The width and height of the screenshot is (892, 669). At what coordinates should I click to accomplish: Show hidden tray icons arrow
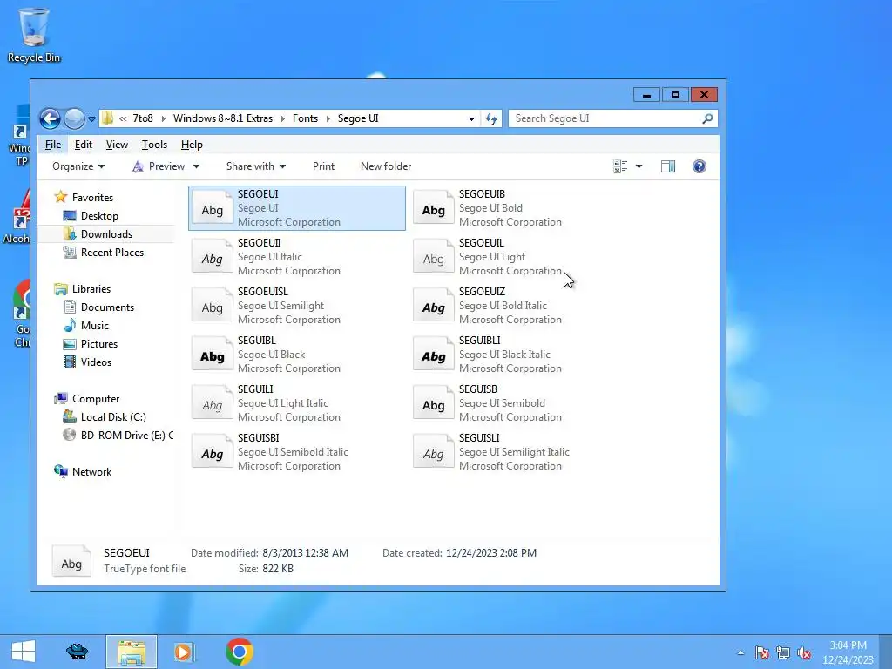tap(740, 652)
